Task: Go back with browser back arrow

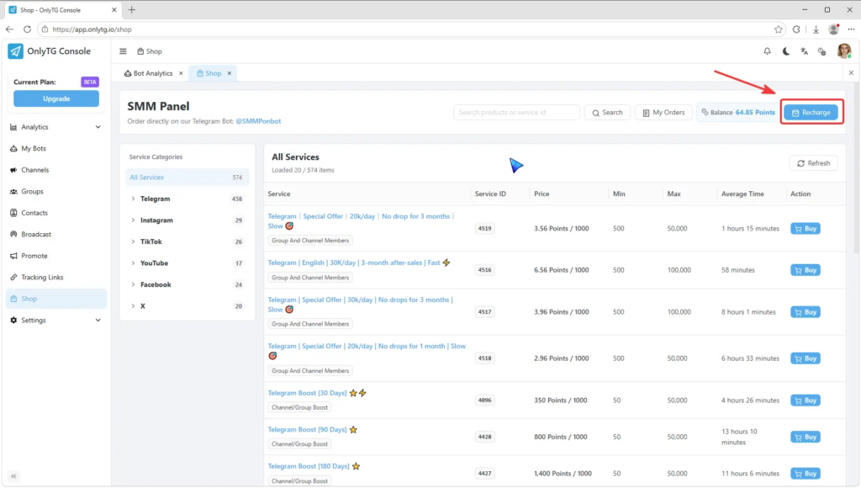Action: [10, 29]
